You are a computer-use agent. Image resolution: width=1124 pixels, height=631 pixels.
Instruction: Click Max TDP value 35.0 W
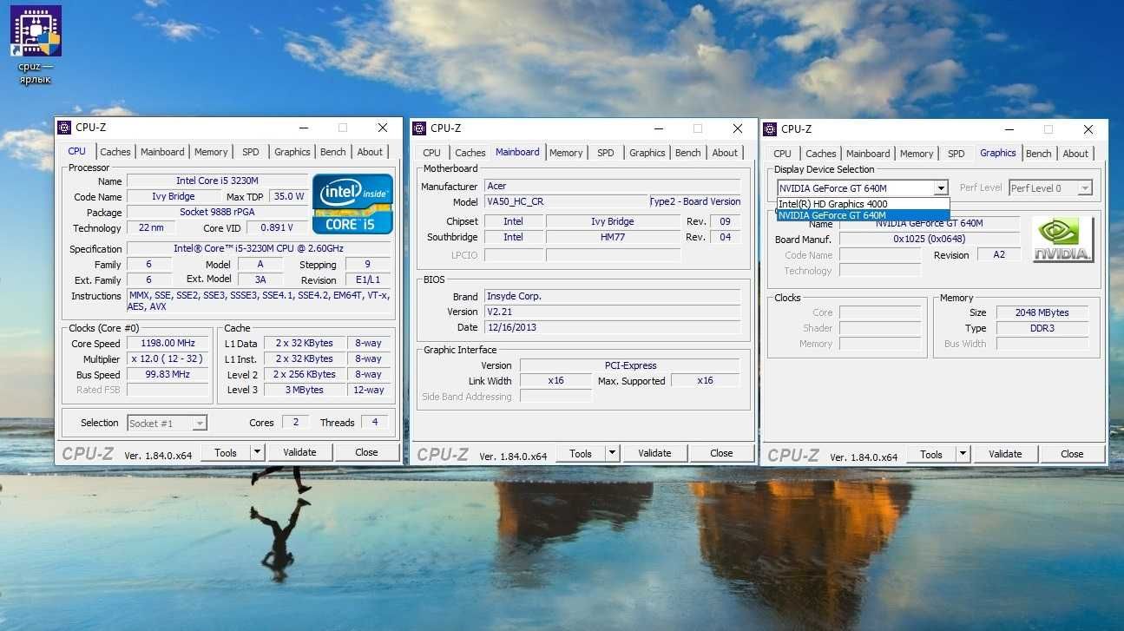tap(289, 196)
